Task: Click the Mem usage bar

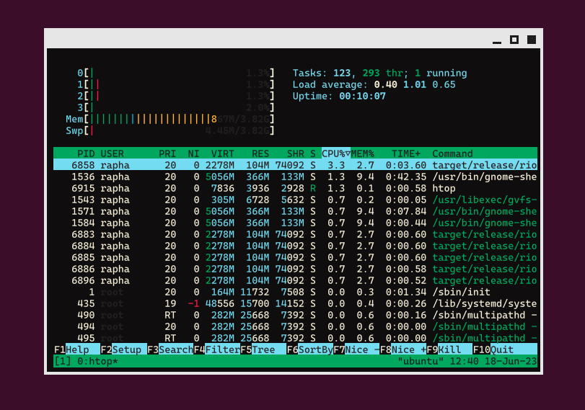Action: (x=170, y=120)
